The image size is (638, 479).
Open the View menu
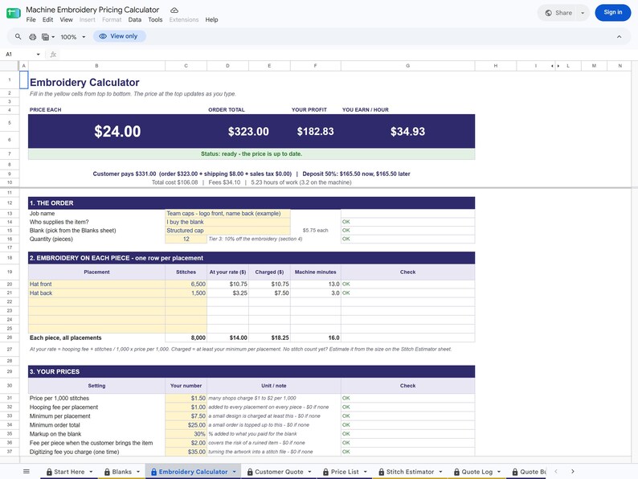pyautogui.click(x=67, y=19)
